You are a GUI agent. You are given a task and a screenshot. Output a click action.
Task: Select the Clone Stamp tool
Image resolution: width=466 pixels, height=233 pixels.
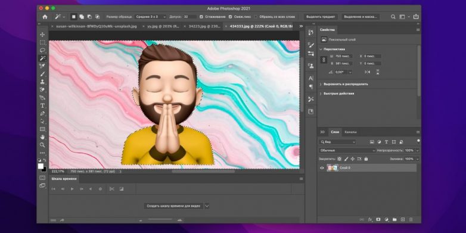pos(42,82)
